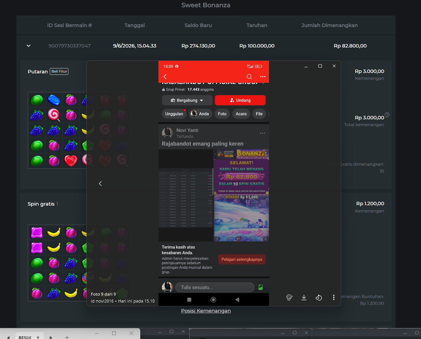
Task: Open the Bonanza win screenshot in post
Action: click(x=241, y=195)
